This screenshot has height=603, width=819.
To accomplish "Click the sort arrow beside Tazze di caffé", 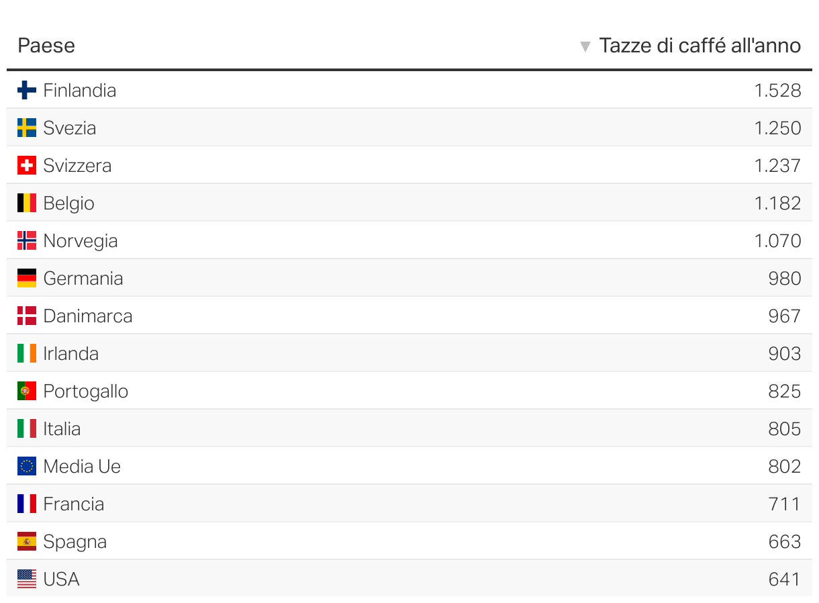I will pos(585,46).
